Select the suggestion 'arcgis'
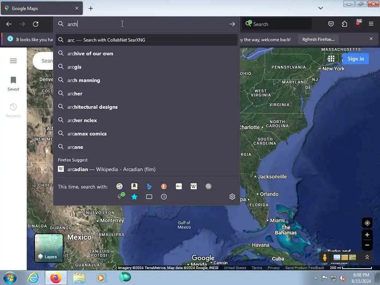This screenshot has height=285, width=380. pos(146,67)
